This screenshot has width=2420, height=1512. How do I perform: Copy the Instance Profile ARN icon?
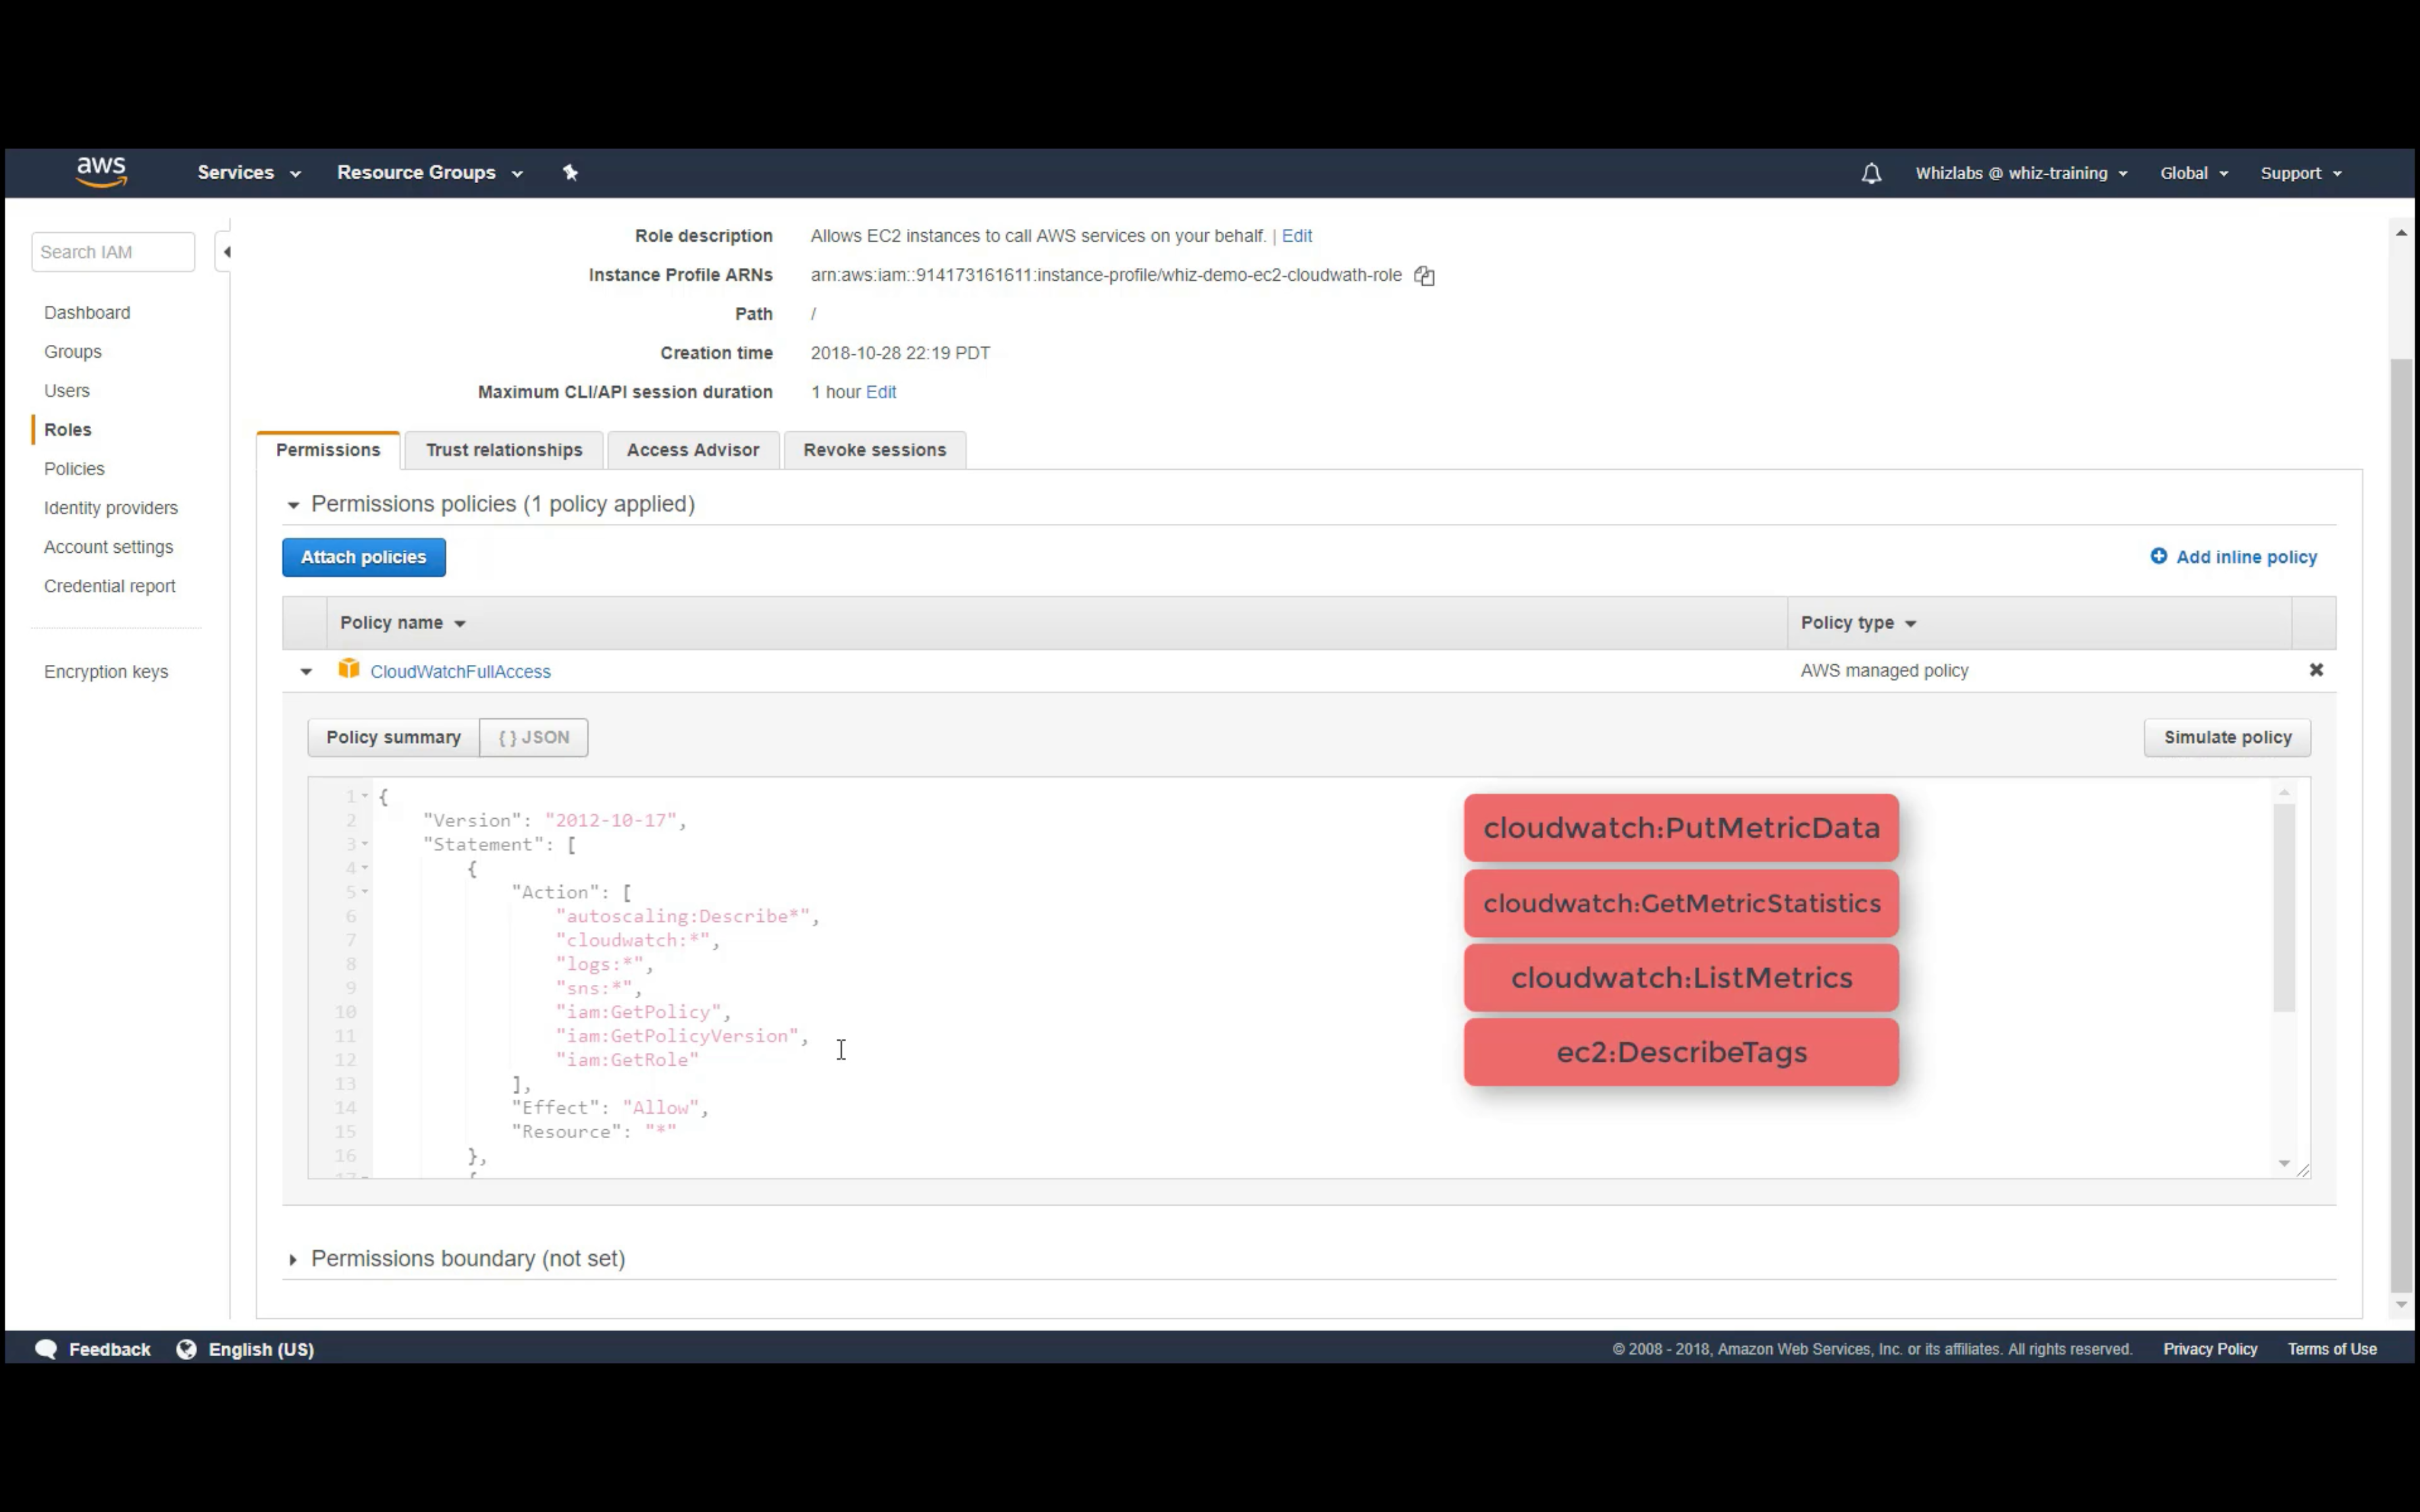pyautogui.click(x=1424, y=276)
